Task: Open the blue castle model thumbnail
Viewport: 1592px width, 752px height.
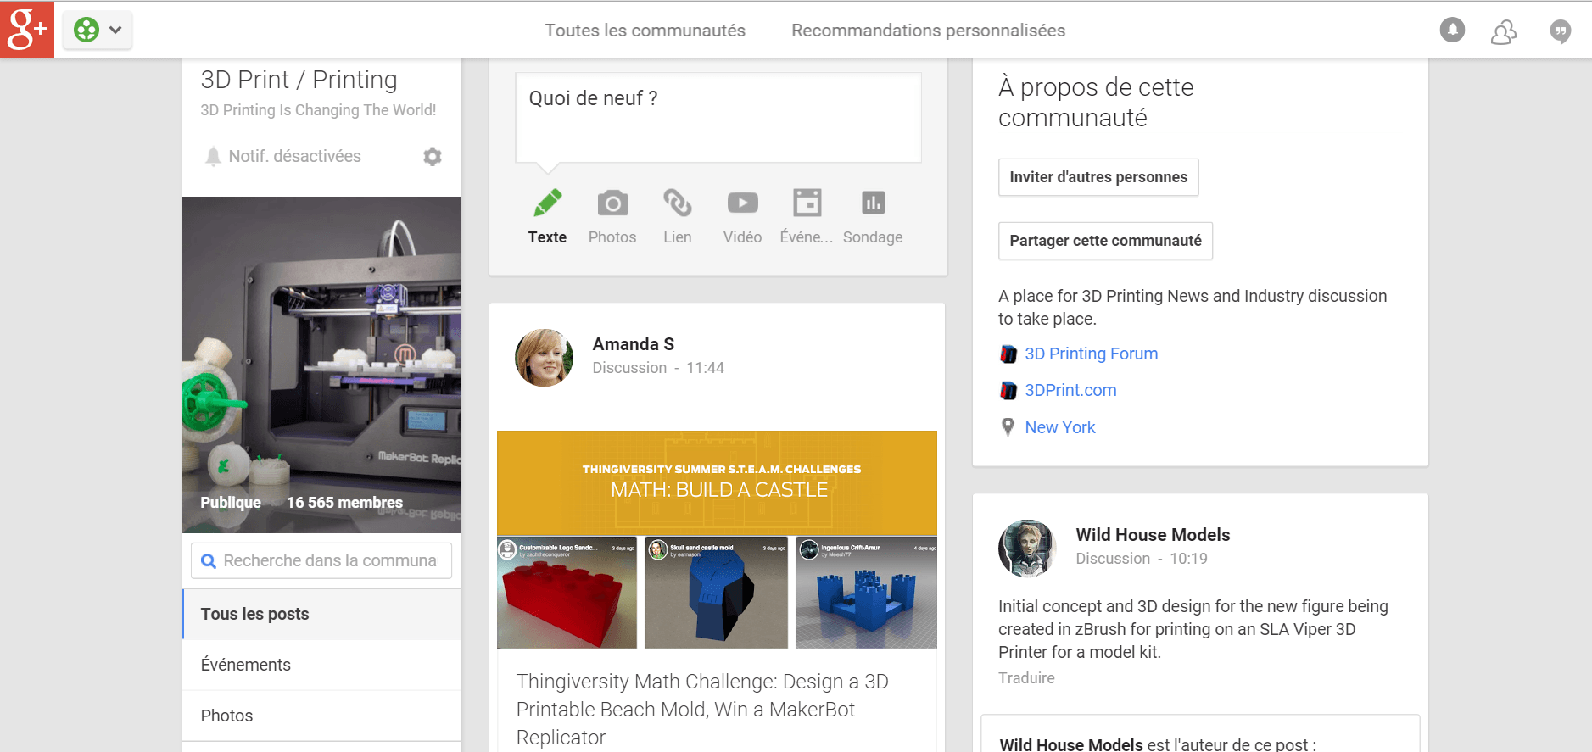Action: (866, 593)
